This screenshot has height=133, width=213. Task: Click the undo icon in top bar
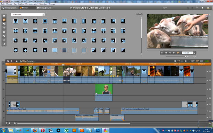(x=188, y=8)
